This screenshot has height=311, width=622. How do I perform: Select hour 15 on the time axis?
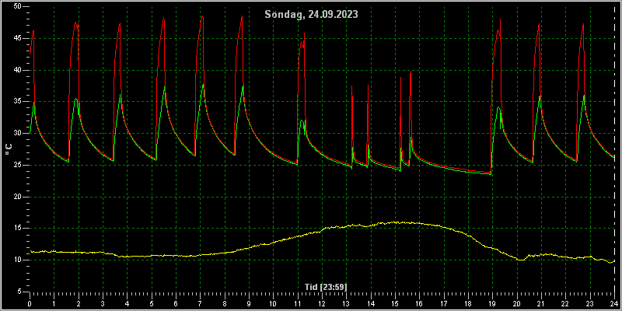(395, 303)
